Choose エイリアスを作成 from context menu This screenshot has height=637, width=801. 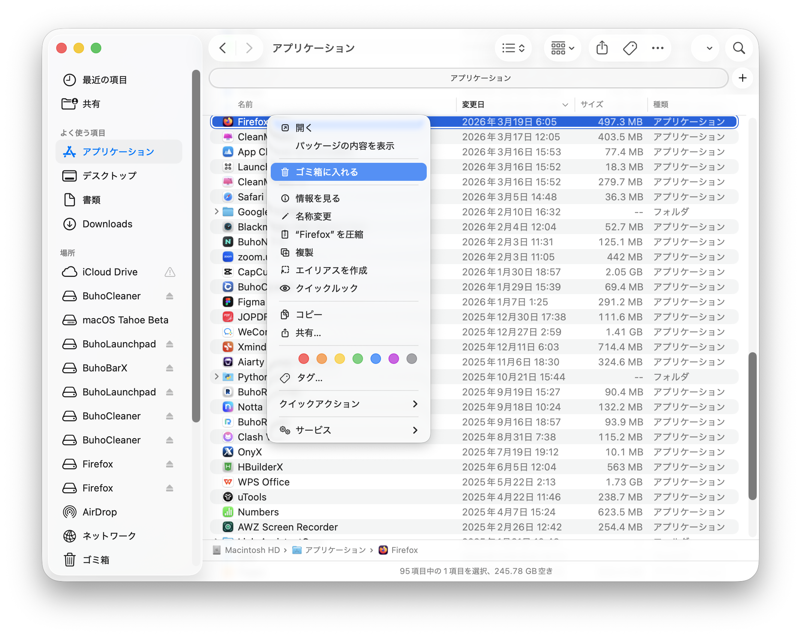tap(349, 270)
